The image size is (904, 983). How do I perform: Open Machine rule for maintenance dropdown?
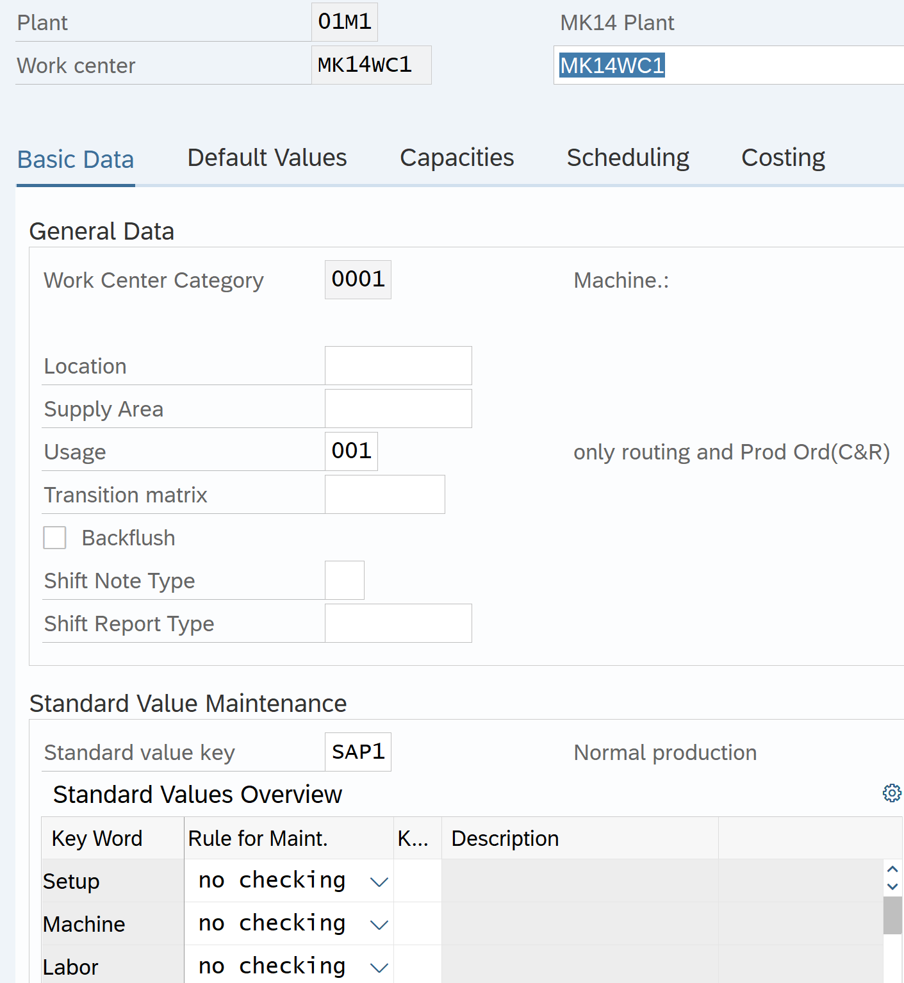coord(379,925)
